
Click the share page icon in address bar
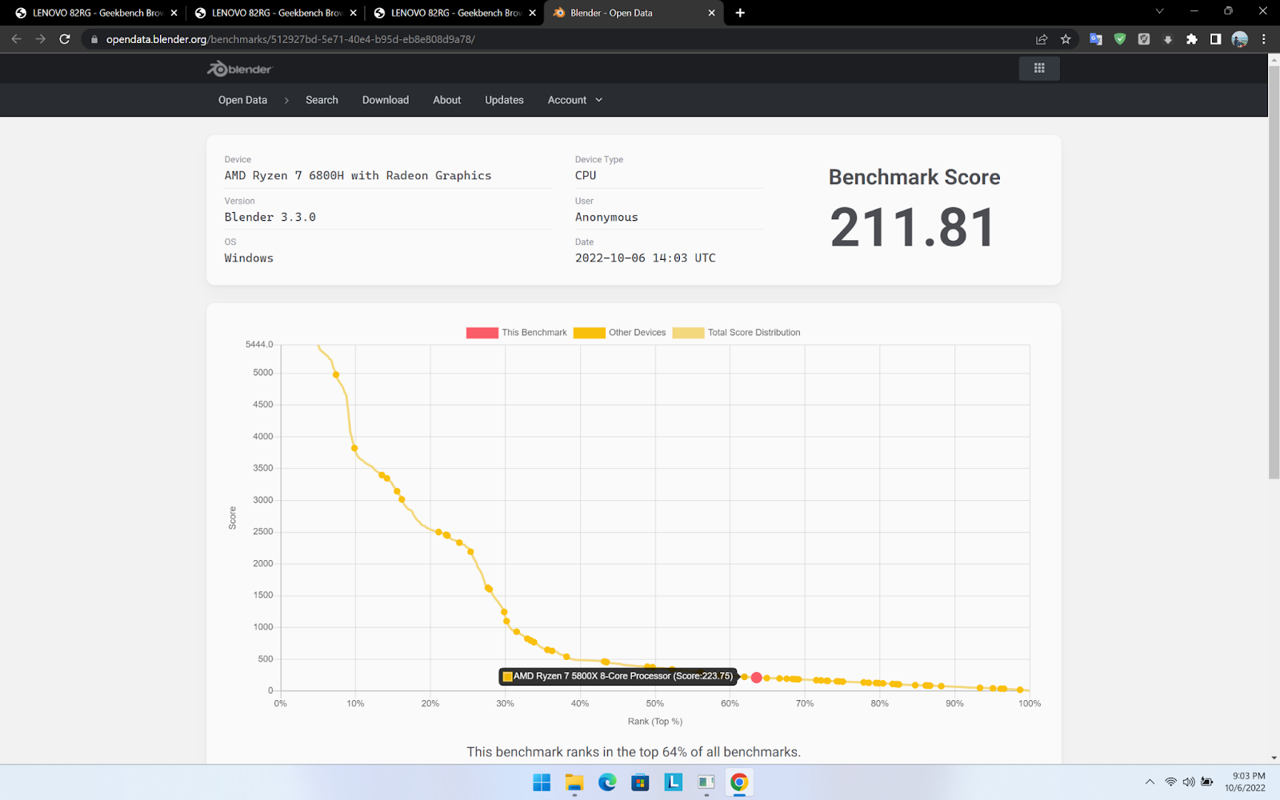(1042, 39)
